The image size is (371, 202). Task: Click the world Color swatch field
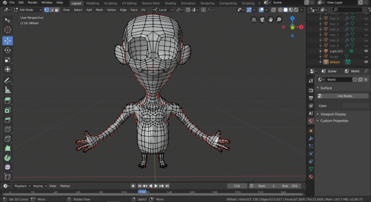(x=355, y=105)
